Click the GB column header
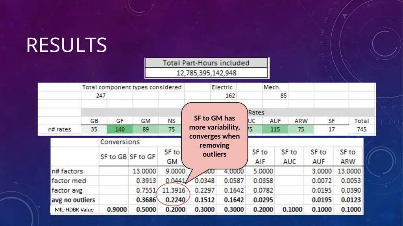 click(x=94, y=121)
